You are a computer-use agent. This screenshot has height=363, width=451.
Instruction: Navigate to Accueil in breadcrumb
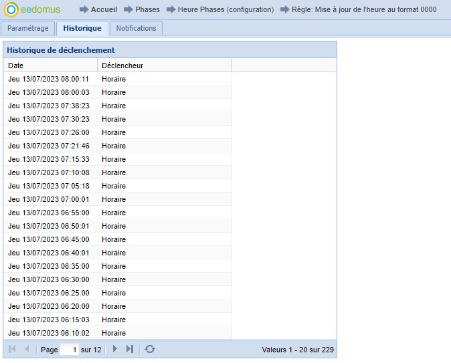pyautogui.click(x=104, y=10)
